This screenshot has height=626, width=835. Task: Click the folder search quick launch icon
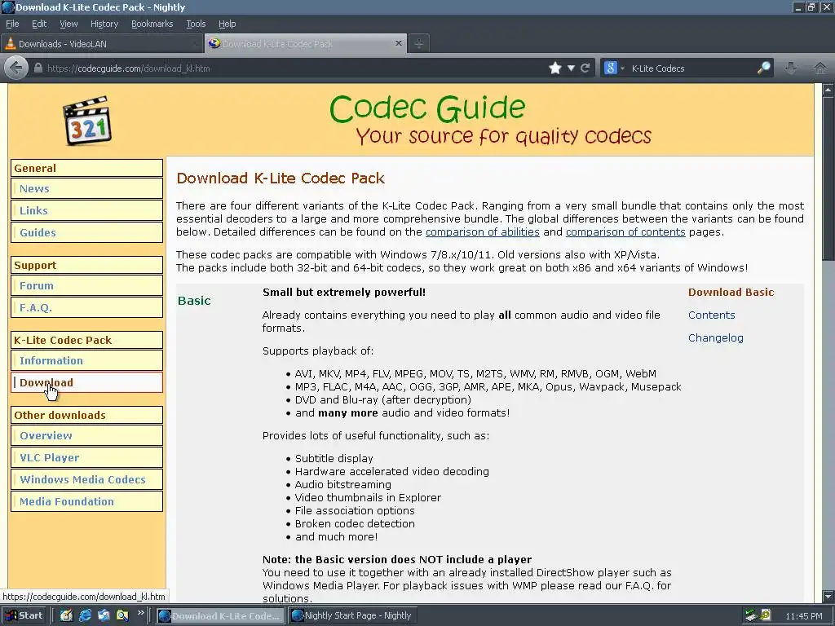pyautogui.click(x=122, y=615)
